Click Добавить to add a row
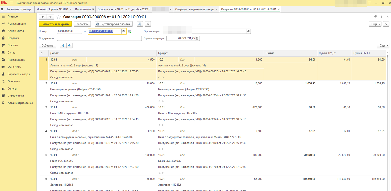The width and height of the screenshot is (391, 191). click(x=47, y=45)
